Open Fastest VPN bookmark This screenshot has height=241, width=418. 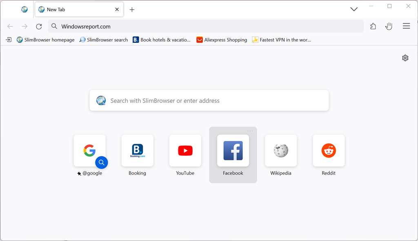click(x=282, y=40)
